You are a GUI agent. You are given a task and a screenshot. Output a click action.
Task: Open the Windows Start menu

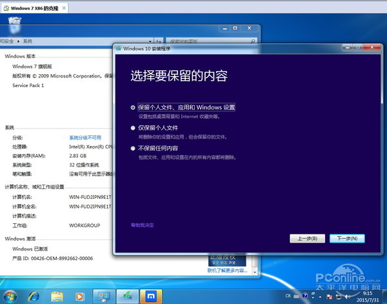pos(10,296)
